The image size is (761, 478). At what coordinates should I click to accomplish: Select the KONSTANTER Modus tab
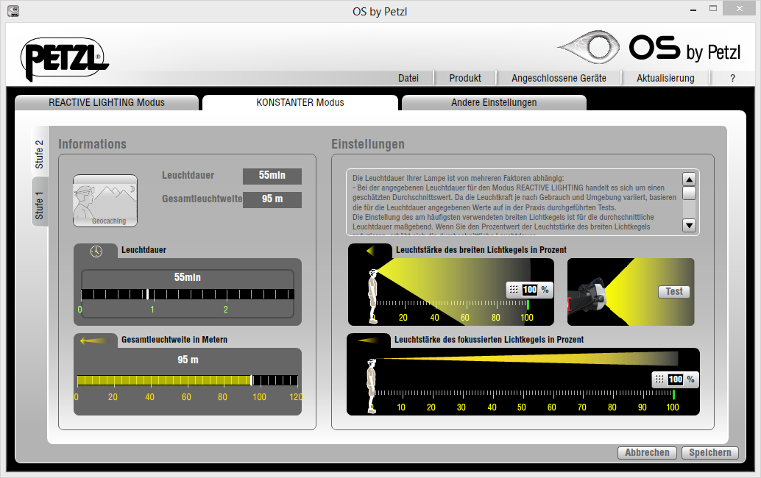[x=300, y=103]
